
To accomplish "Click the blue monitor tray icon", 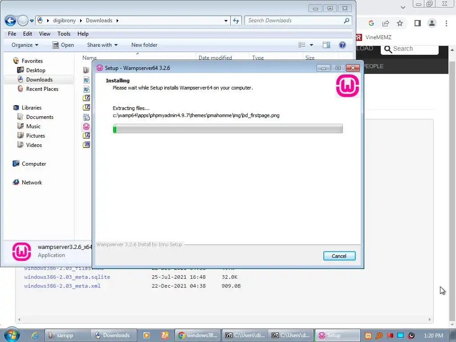I will [400, 335].
